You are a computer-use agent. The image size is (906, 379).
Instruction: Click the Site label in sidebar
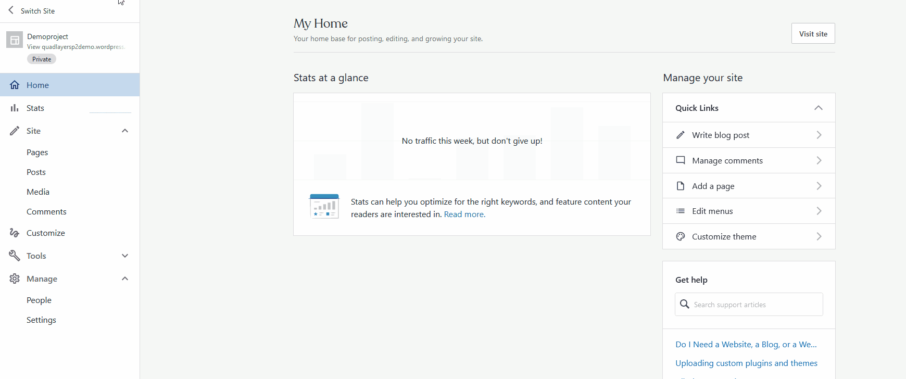(x=33, y=131)
